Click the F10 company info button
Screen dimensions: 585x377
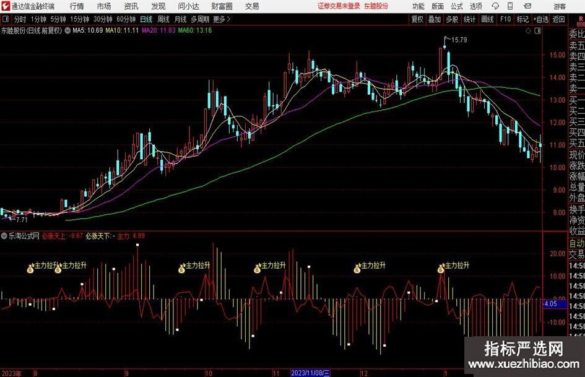point(505,19)
